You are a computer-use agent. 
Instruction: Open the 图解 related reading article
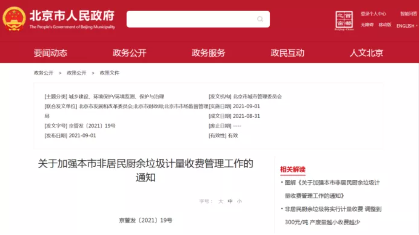point(330,187)
